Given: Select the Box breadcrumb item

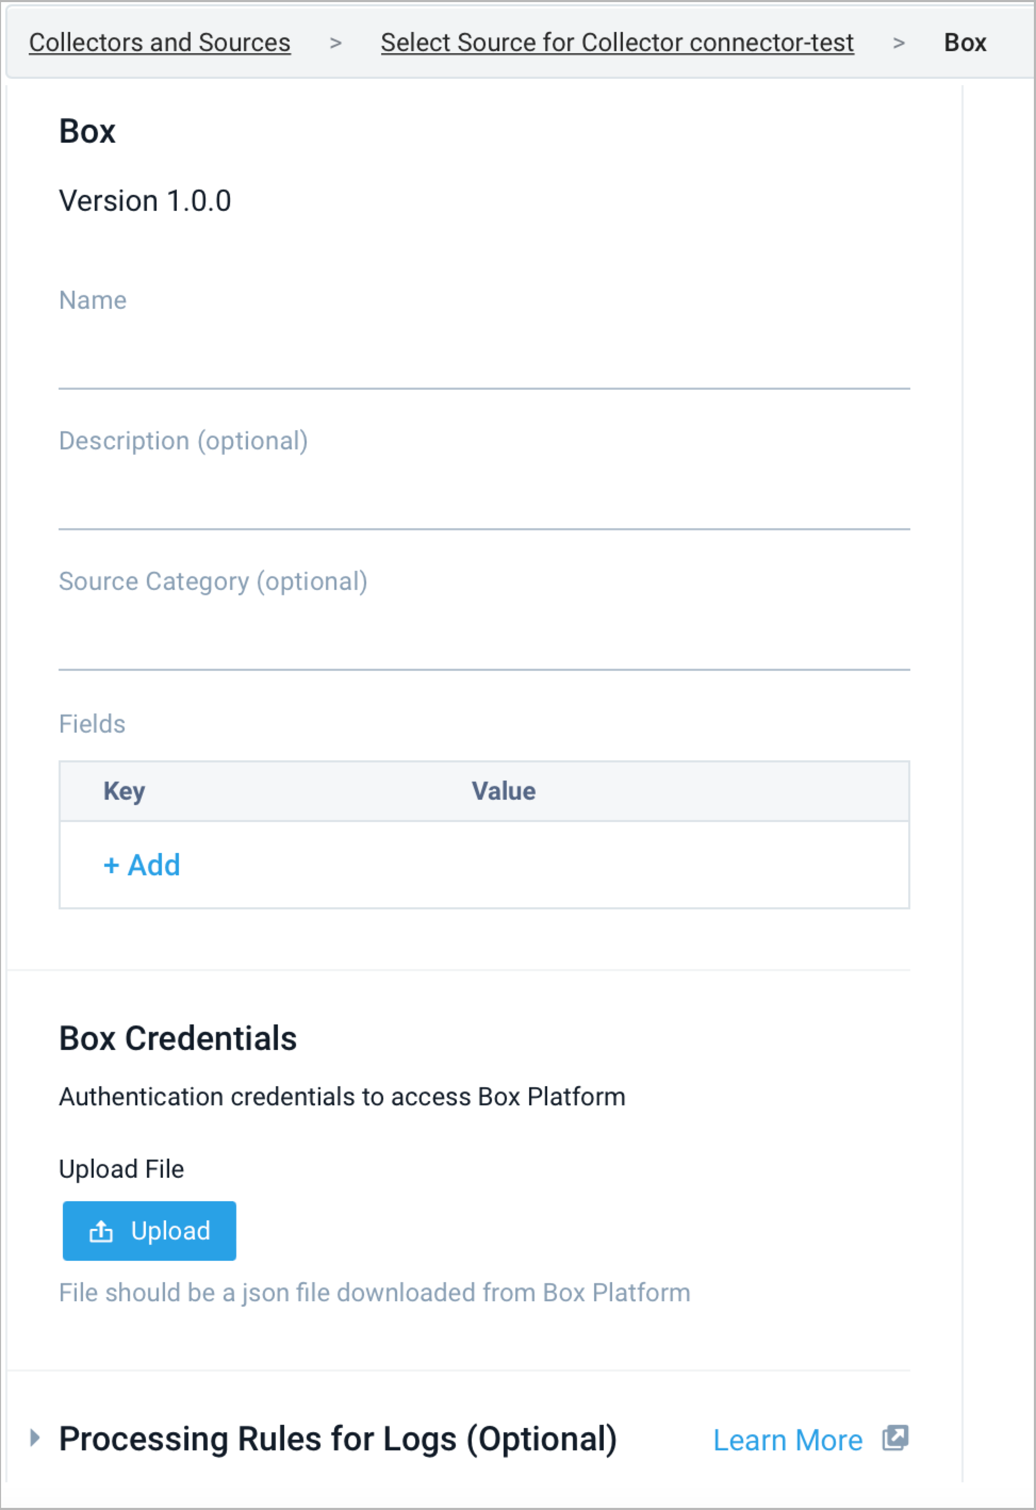Looking at the screenshot, I should pyautogui.click(x=965, y=42).
